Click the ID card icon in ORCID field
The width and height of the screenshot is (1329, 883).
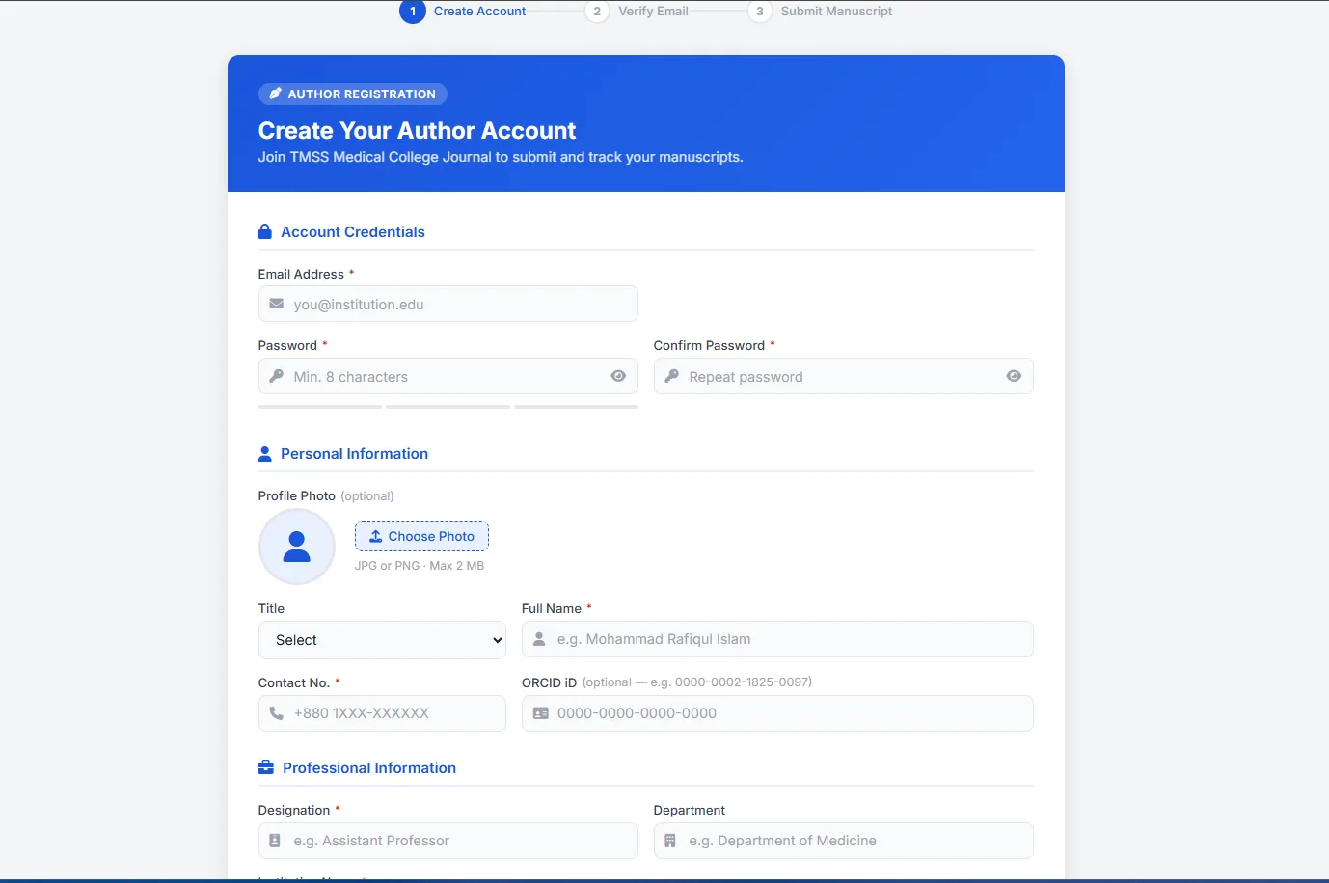(541, 713)
